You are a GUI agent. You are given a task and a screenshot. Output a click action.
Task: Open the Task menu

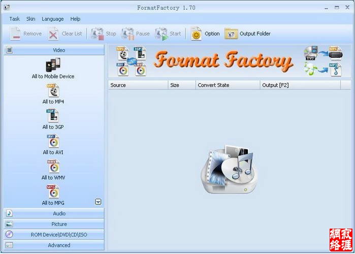tap(15, 19)
